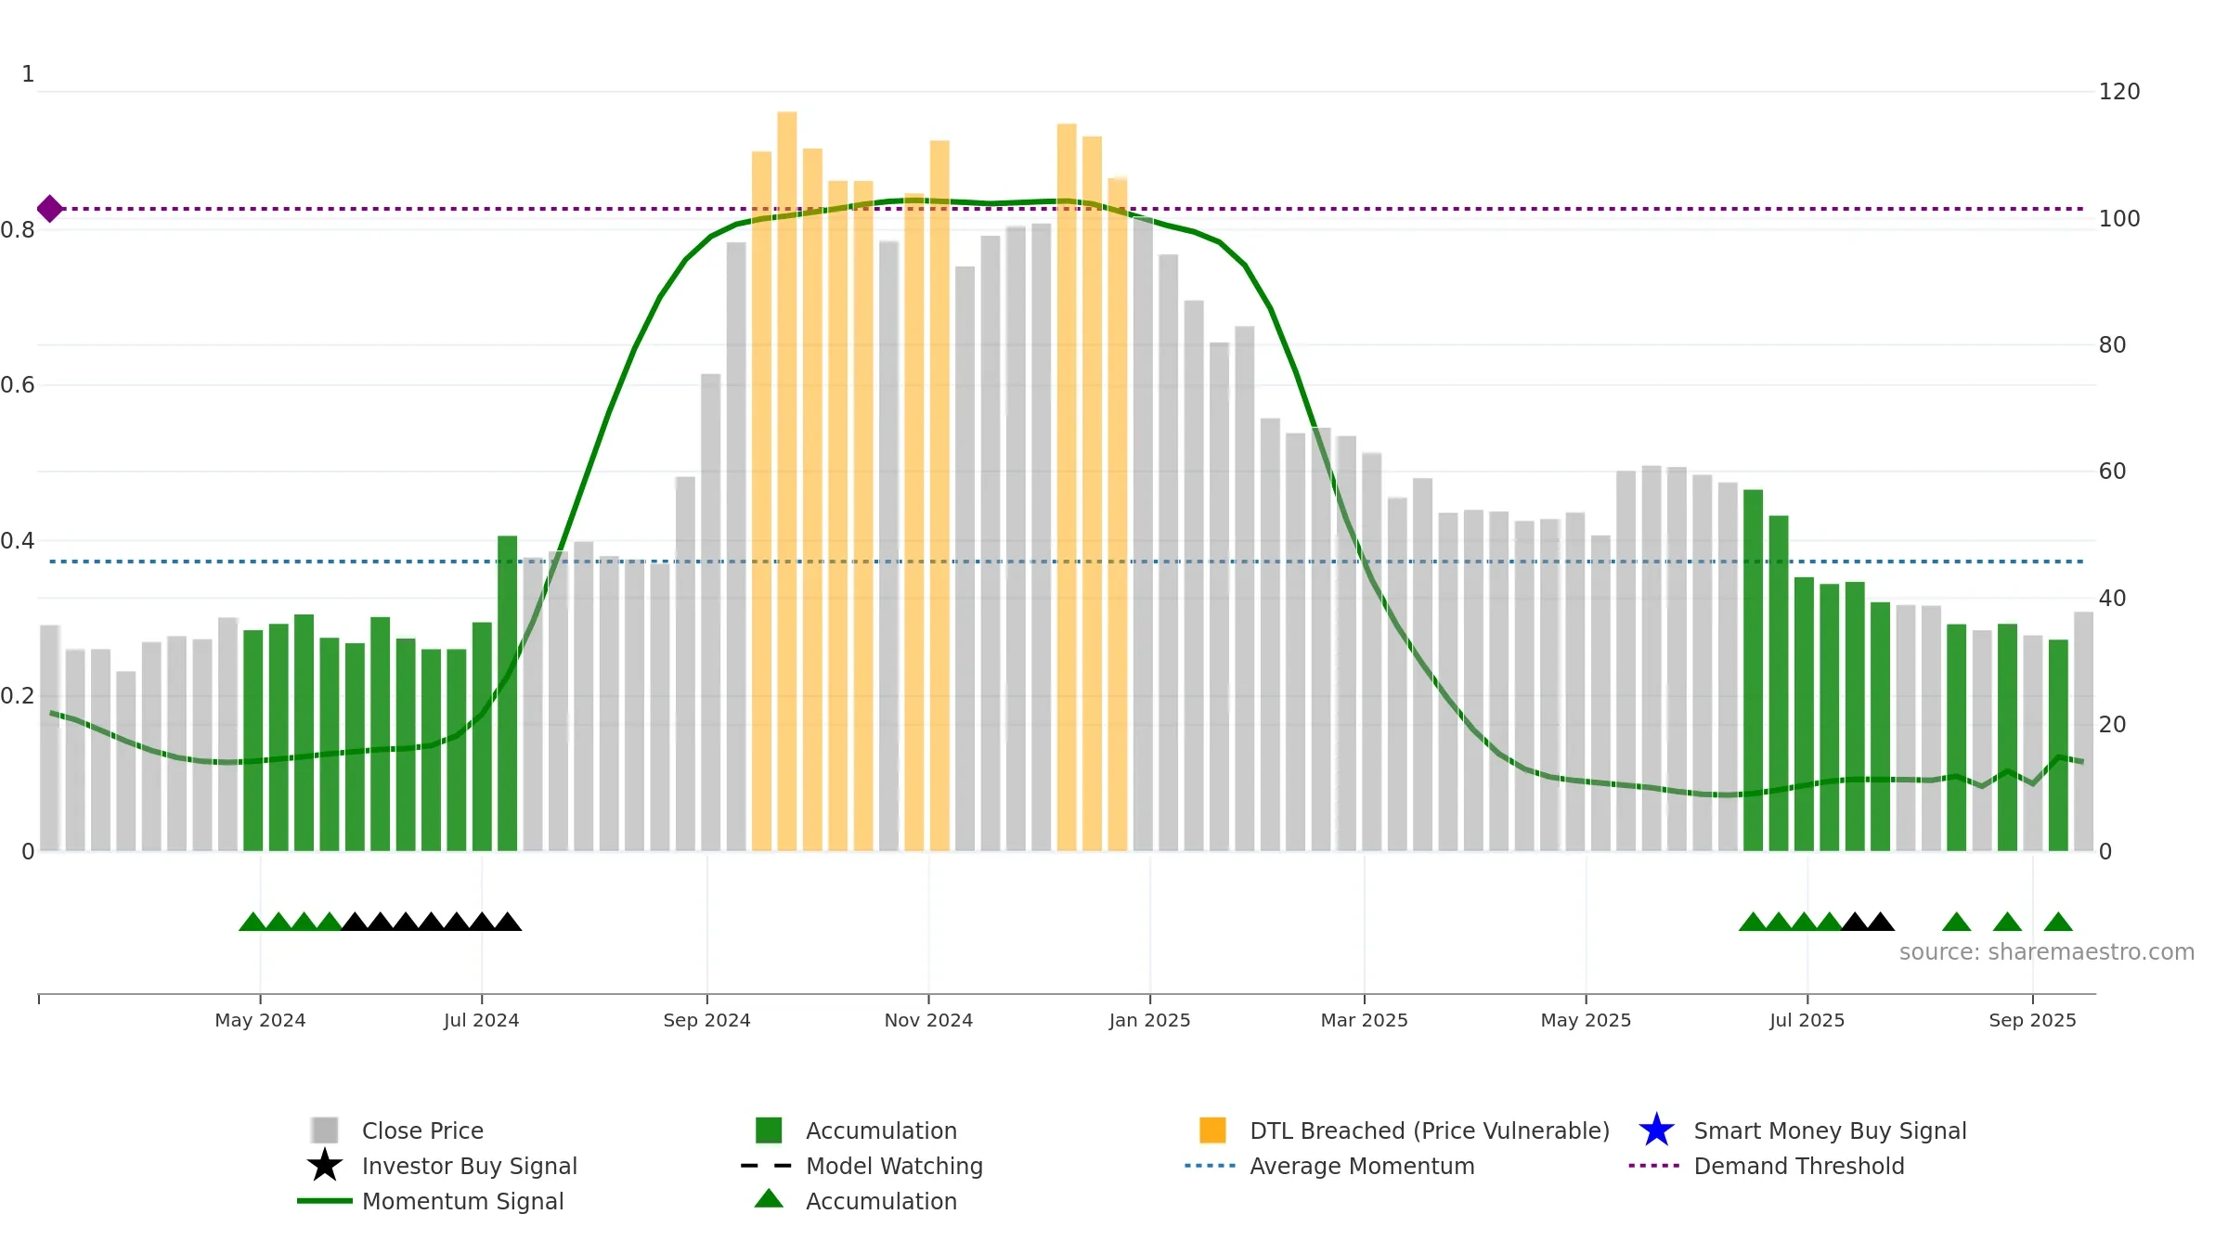The image size is (2228, 1253).
Task: Click the green Accumulation legend square
Action: point(769,1130)
